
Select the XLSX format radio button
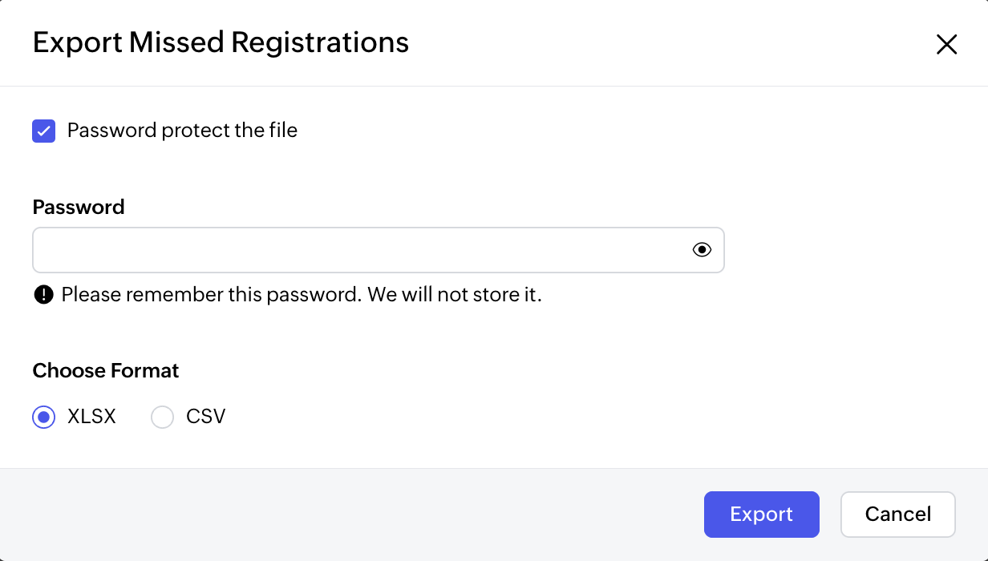click(44, 417)
